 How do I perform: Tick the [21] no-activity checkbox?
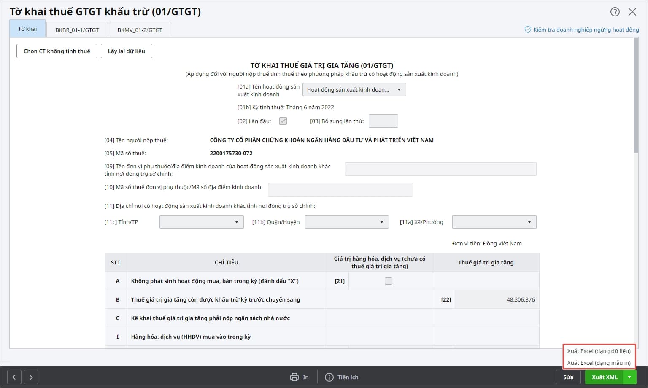click(x=389, y=281)
